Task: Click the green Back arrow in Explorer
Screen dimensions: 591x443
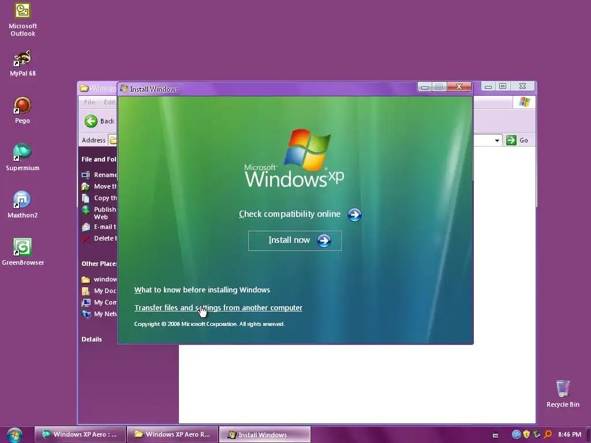Action: coord(91,121)
